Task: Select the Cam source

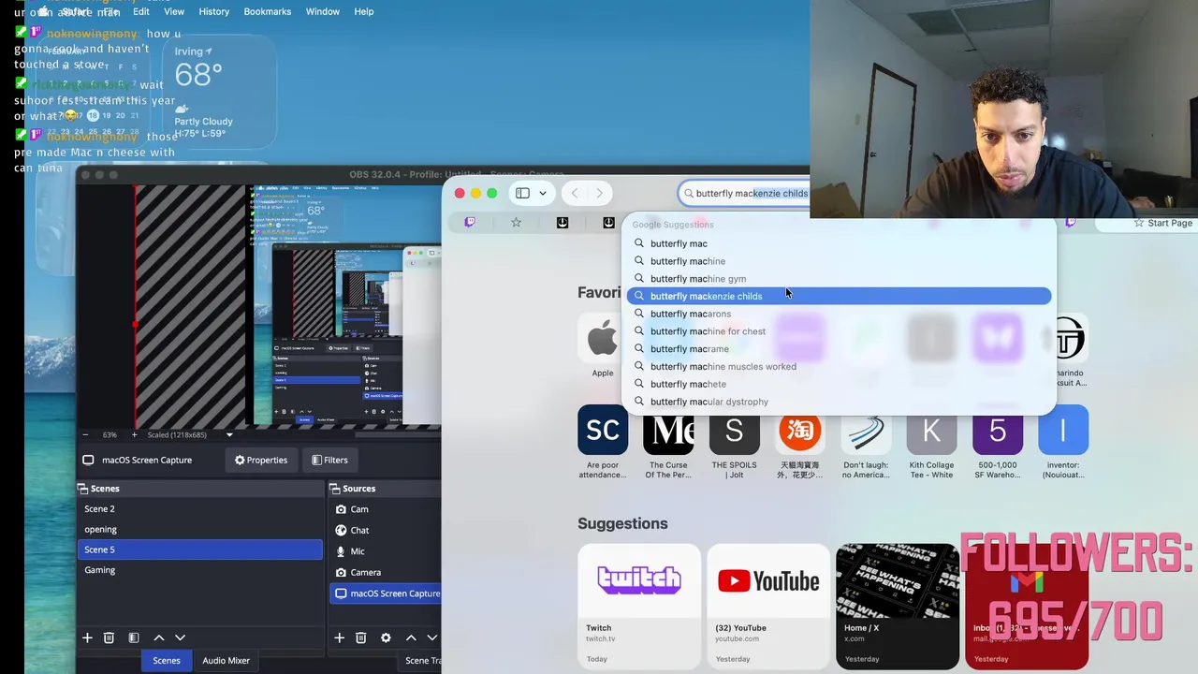Action: point(386,509)
